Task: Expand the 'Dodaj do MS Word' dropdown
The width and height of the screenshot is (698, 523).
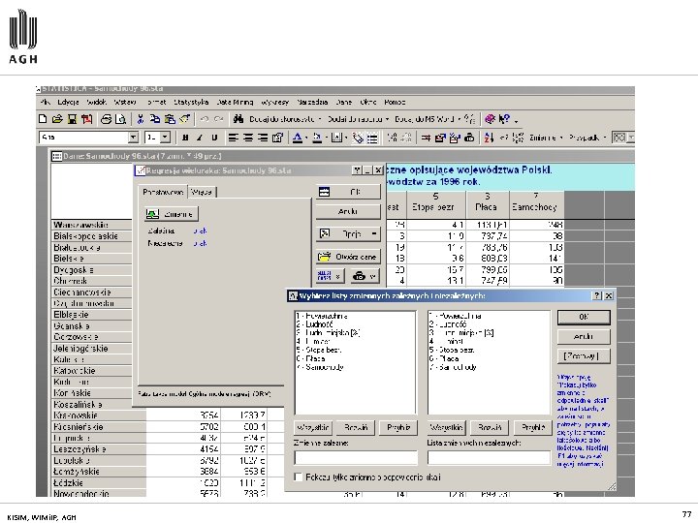Action: coord(459,119)
